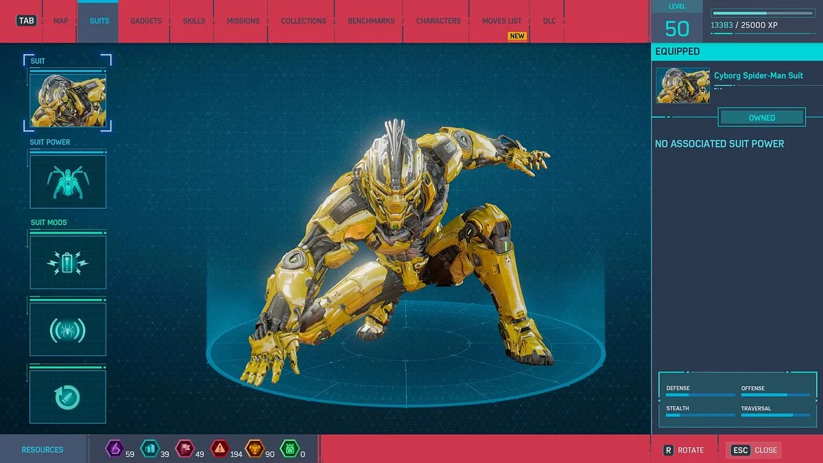Click the TAB key hint icon
823x463 pixels.
tap(27, 21)
